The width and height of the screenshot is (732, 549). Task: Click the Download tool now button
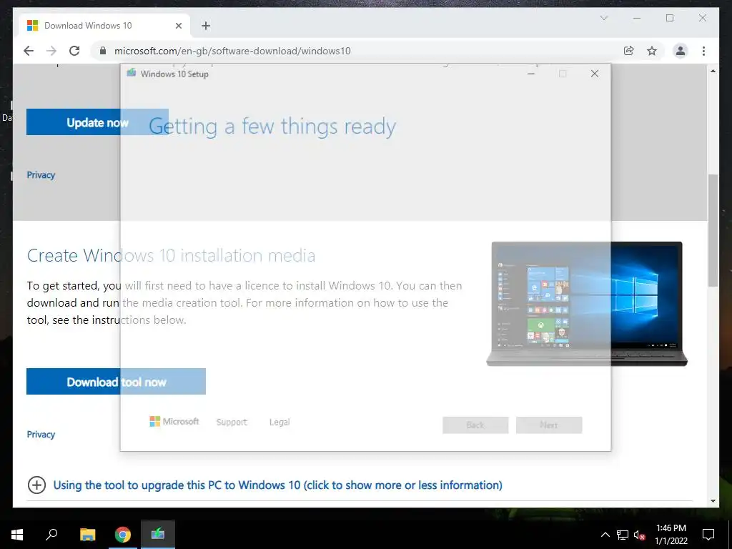[116, 382]
